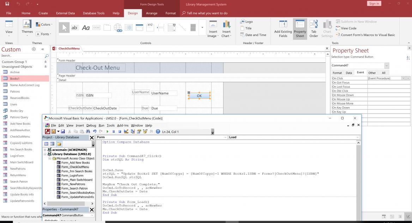Image resolution: width=412 pixels, height=223 pixels.
Task: Choose the Tab Control tool
Action: click(x=107, y=27)
